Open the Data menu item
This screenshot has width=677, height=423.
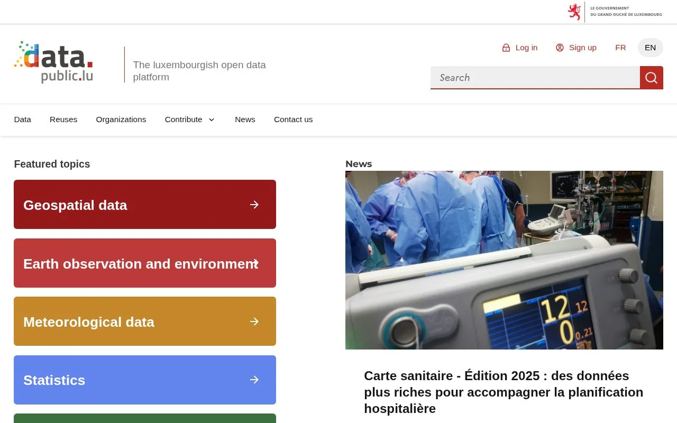pos(23,119)
